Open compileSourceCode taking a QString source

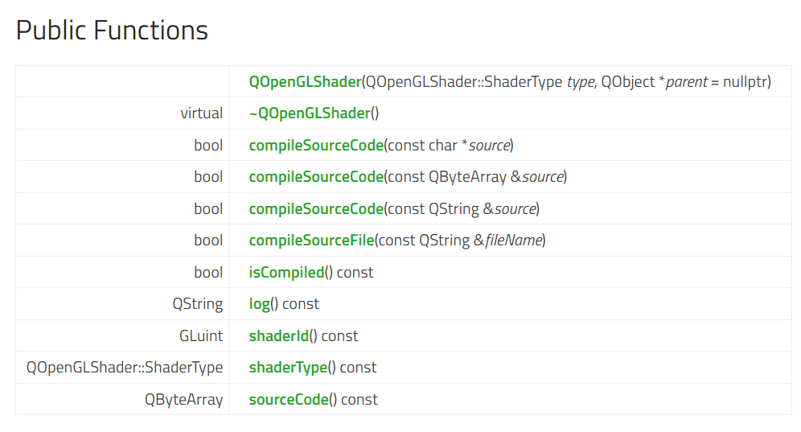point(316,208)
